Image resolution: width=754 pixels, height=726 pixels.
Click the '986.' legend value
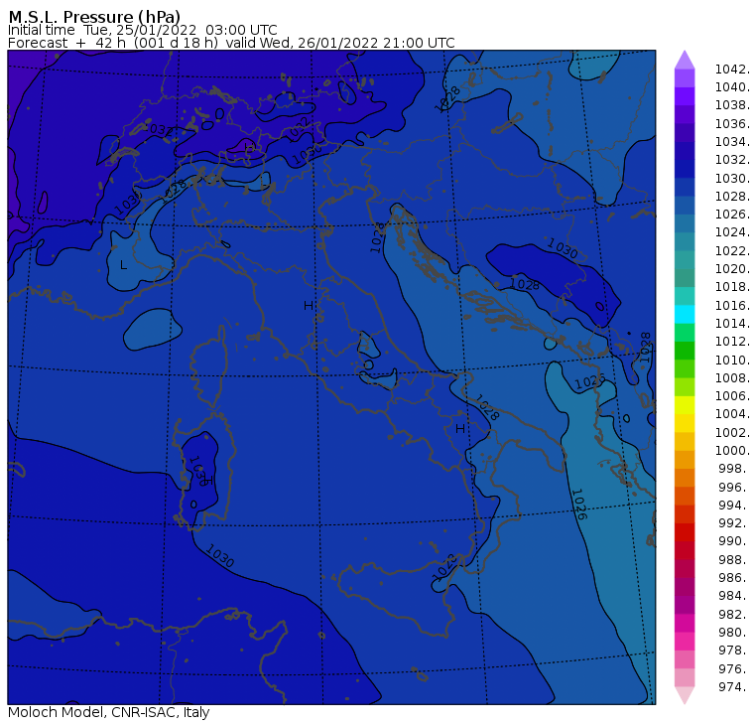[x=734, y=578]
